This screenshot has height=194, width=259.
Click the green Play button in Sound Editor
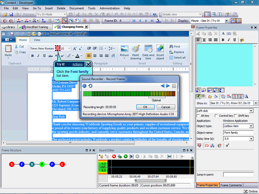point(125,156)
